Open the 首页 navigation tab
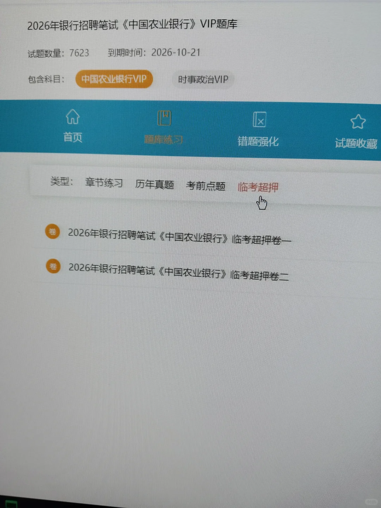Screen dimensions: 381x508 (73, 126)
